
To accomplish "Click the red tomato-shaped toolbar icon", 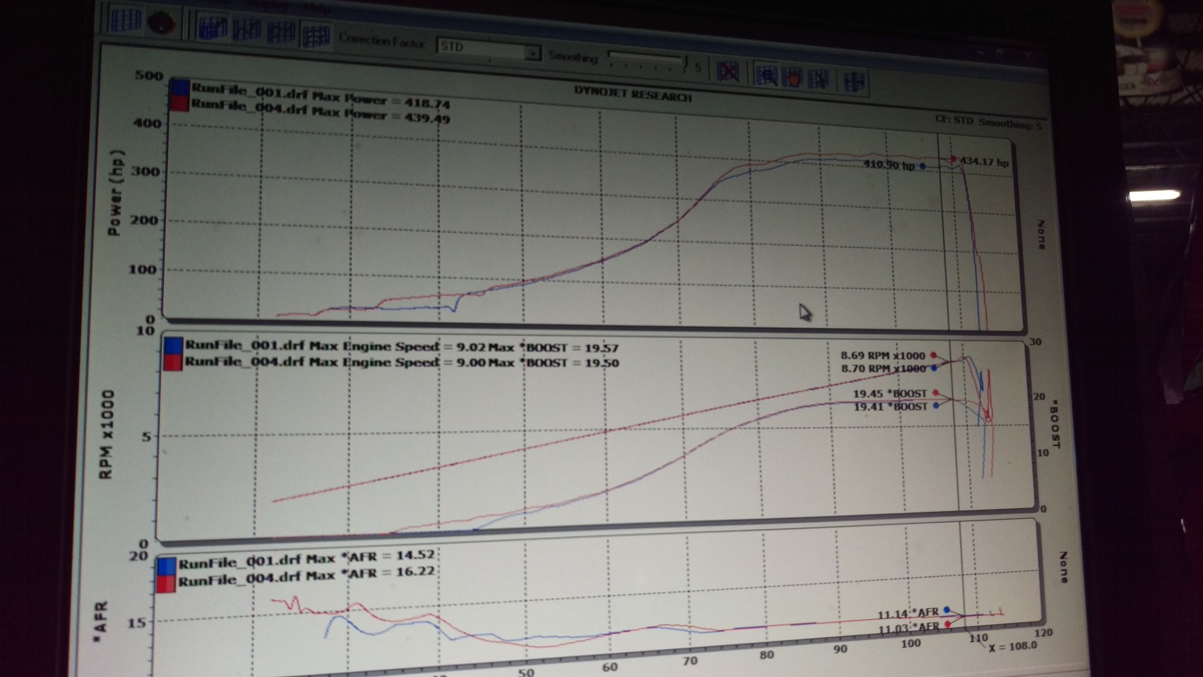I will pos(161,23).
